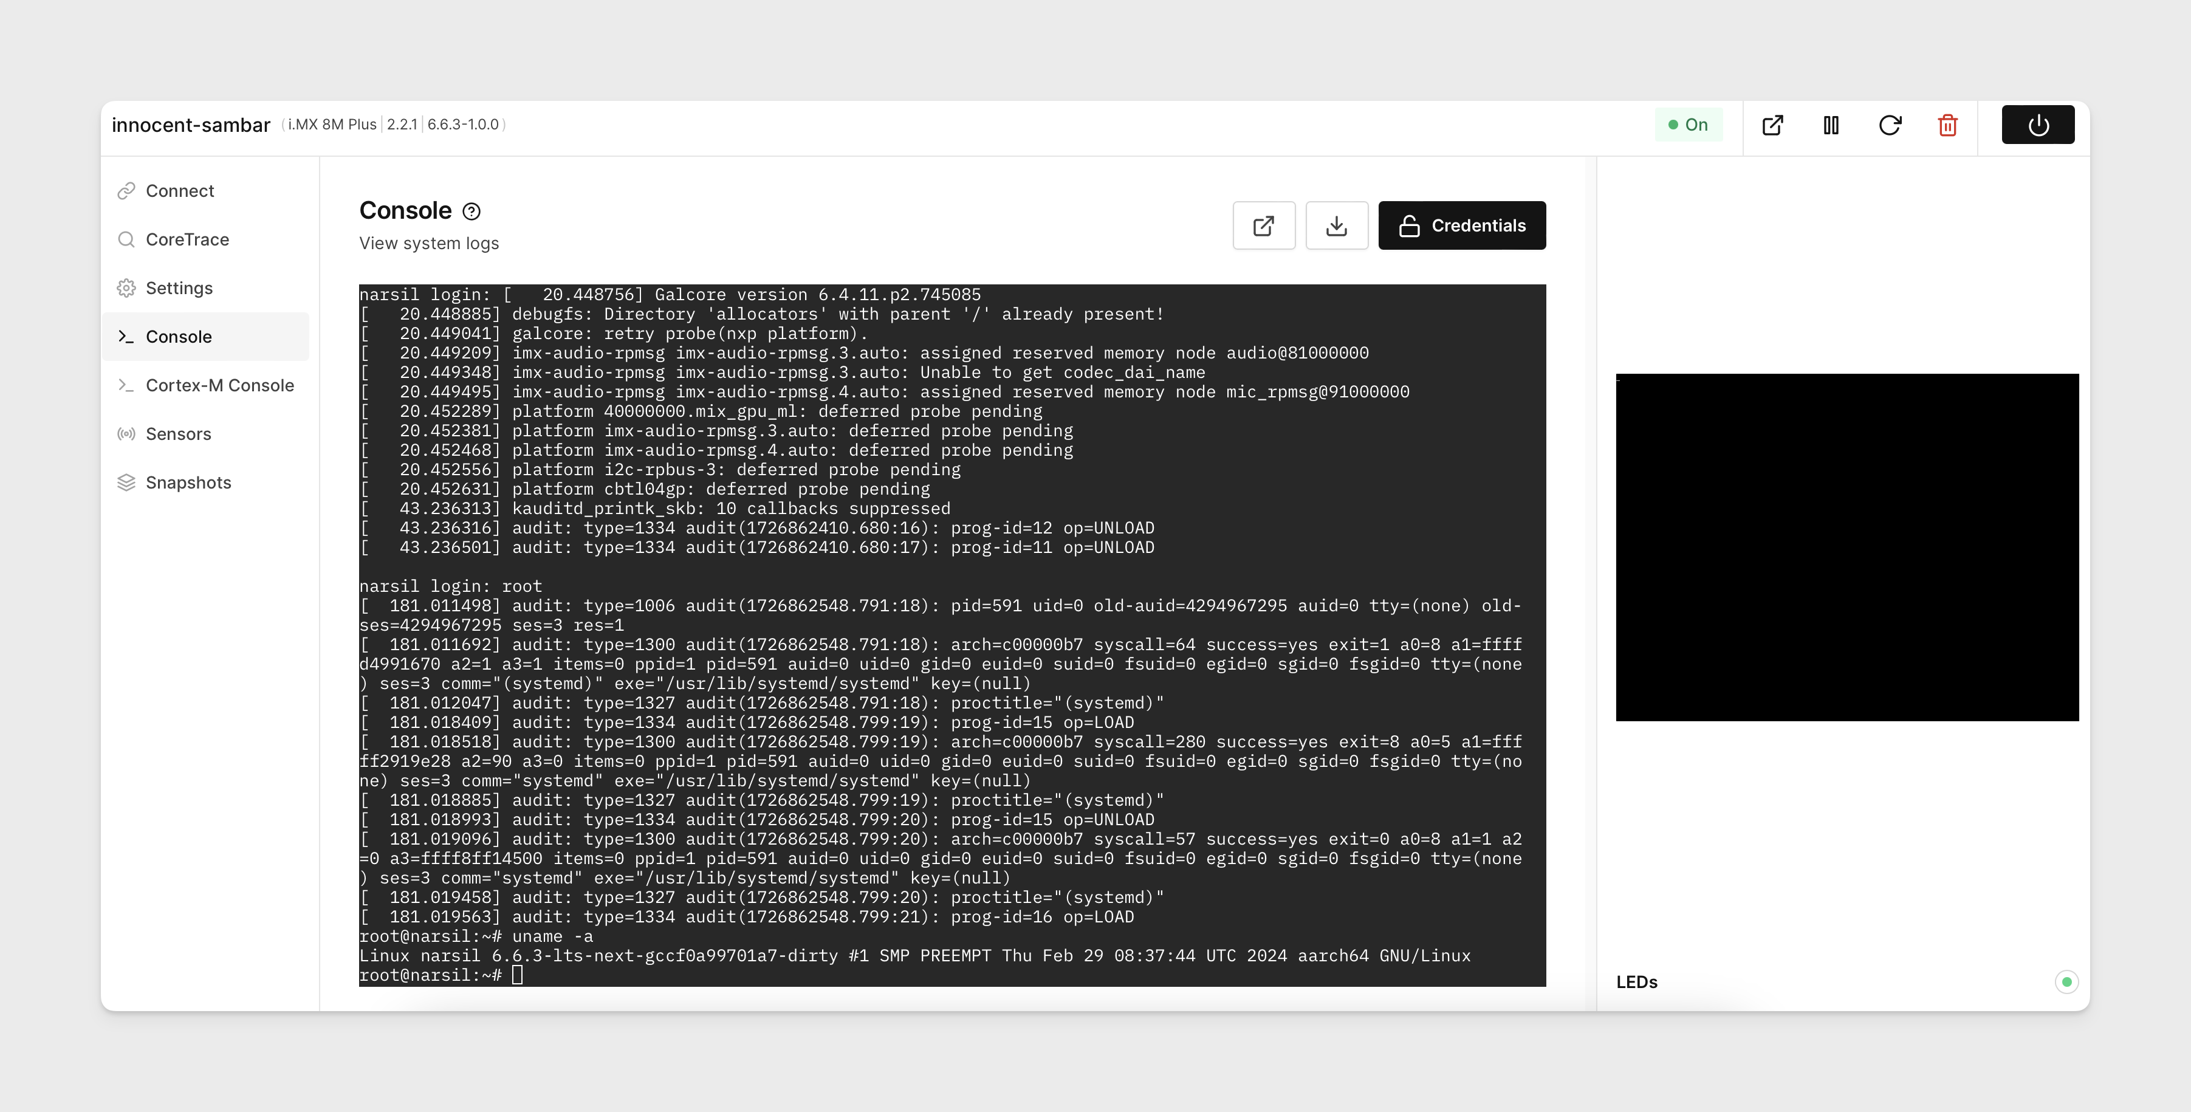This screenshot has width=2191, height=1112.
Task: Select the Sensors sidebar menu item
Action: (x=177, y=434)
